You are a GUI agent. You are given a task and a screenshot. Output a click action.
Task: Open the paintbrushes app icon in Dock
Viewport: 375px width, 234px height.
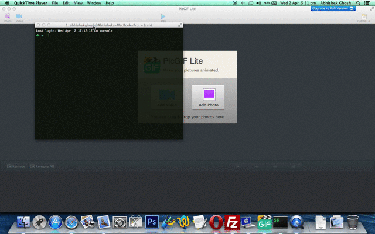click(168, 222)
